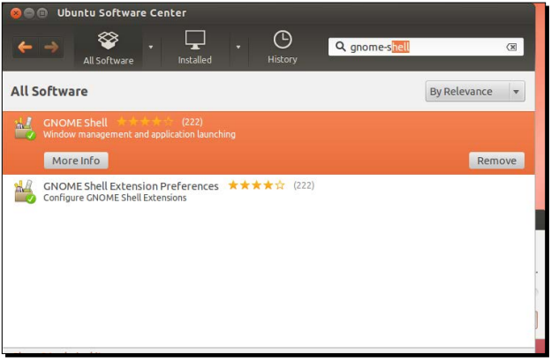Open the Installed monitor icon
The width and height of the screenshot is (551, 361).
(x=194, y=41)
